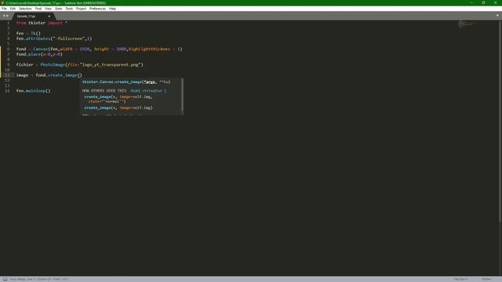The width and height of the screenshot is (502, 282).
Task: Click the text 'fen.mainloop()'
Action: (33, 91)
